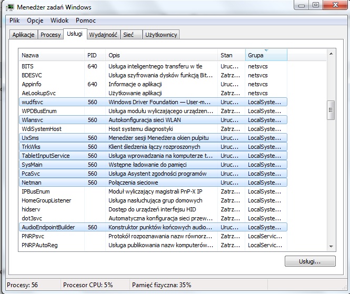
Task: Select the PcaSvc service row
Action: pyautogui.click(x=153, y=174)
